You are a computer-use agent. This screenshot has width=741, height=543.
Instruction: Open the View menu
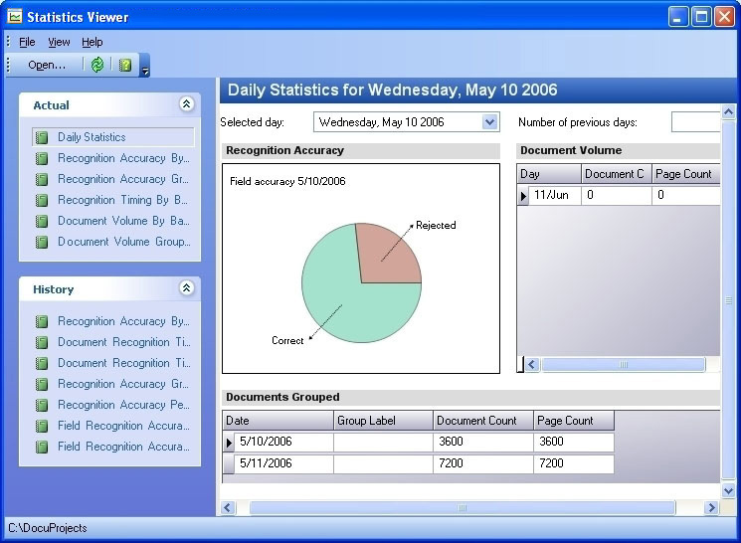59,42
